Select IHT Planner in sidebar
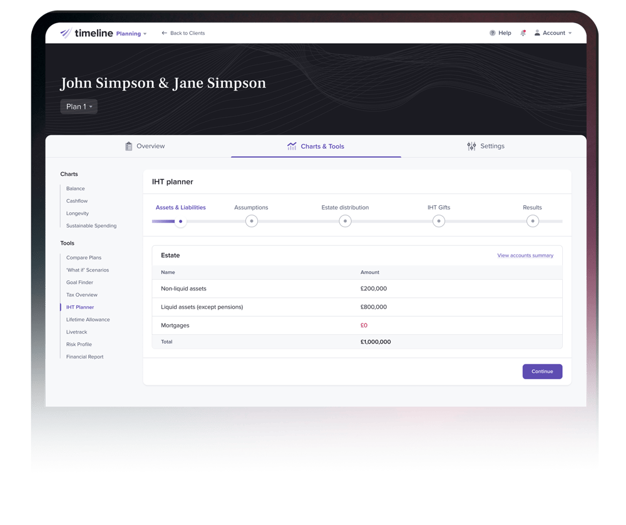626x525 pixels. pos(80,307)
